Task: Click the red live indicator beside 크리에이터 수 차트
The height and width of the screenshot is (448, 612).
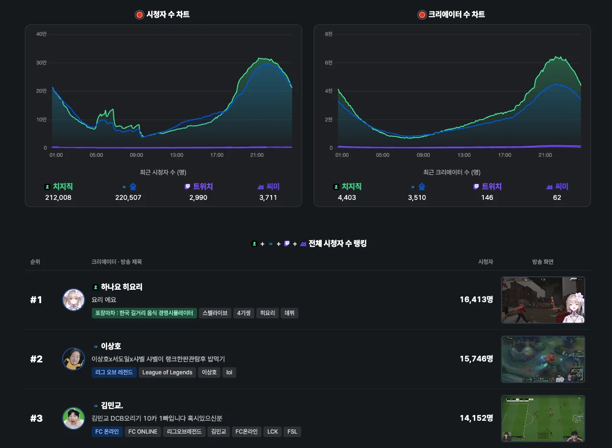Action: point(422,15)
